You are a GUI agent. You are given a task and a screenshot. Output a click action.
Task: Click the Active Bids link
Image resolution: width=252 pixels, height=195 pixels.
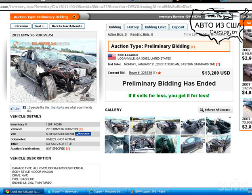click(x=116, y=35)
